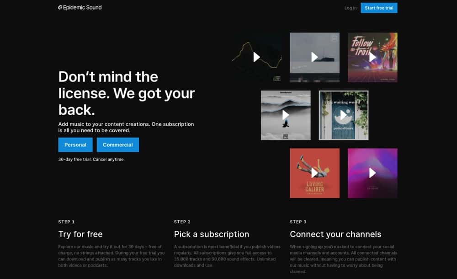Viewport: 457px width, 279px height.
Task: Open the Log in page
Action: coord(351,8)
